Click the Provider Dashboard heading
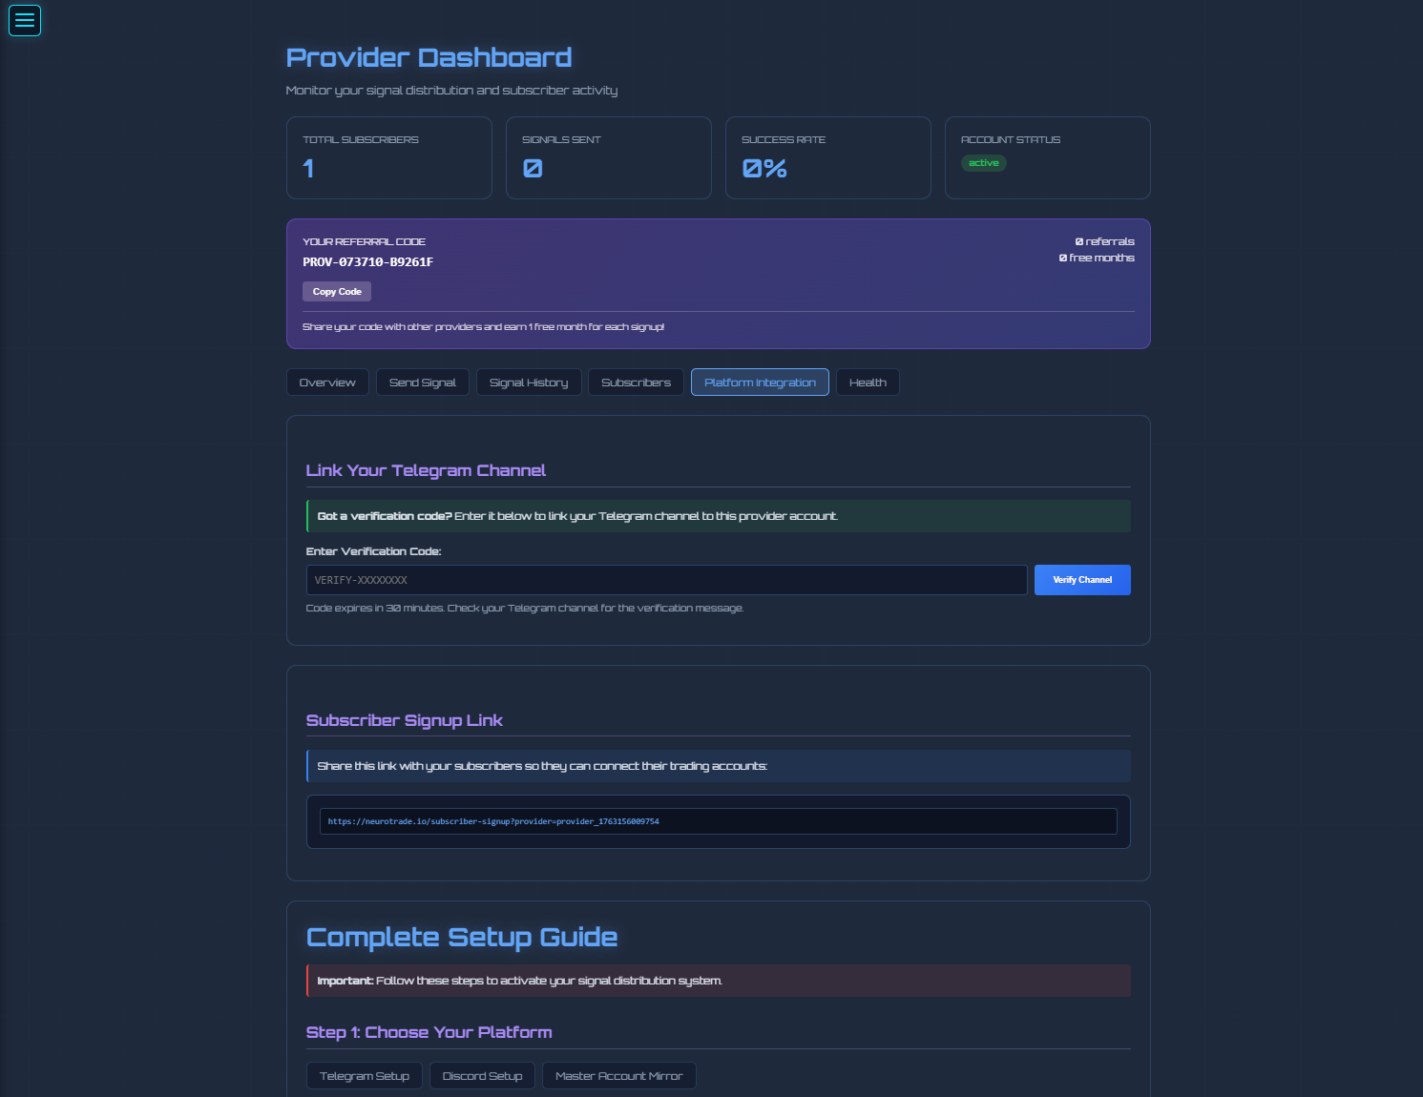Screen dimensions: 1423x1097 tap(428, 57)
